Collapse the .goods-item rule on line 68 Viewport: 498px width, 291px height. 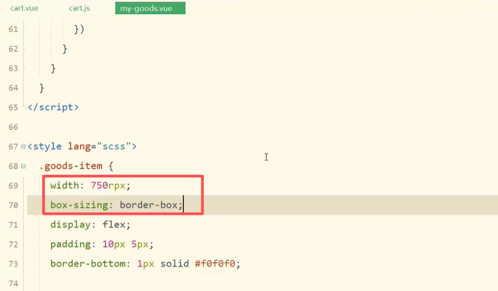pyautogui.click(x=23, y=166)
